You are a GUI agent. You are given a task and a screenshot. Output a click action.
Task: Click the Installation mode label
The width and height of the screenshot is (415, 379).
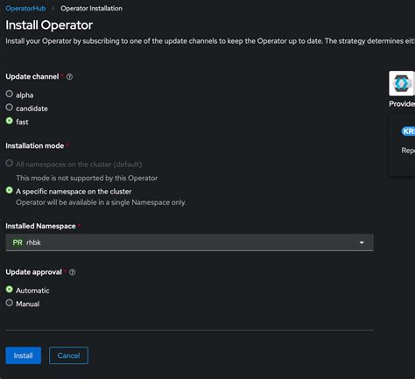pyautogui.click(x=35, y=145)
